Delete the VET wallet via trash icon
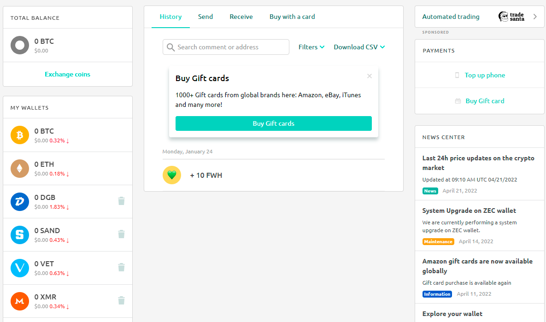This screenshot has width=546, height=322. pos(121,267)
